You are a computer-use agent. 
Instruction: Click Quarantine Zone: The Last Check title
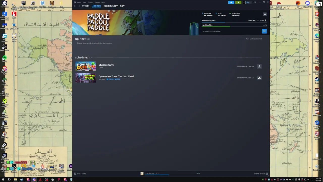pos(117,76)
